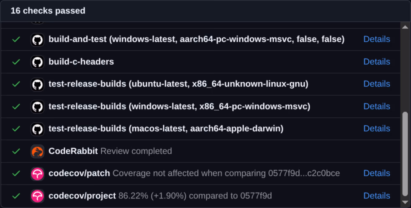Screen dimensions: 411x208
Task: Click the codecov/project umbrella icon
Action: coord(38,196)
